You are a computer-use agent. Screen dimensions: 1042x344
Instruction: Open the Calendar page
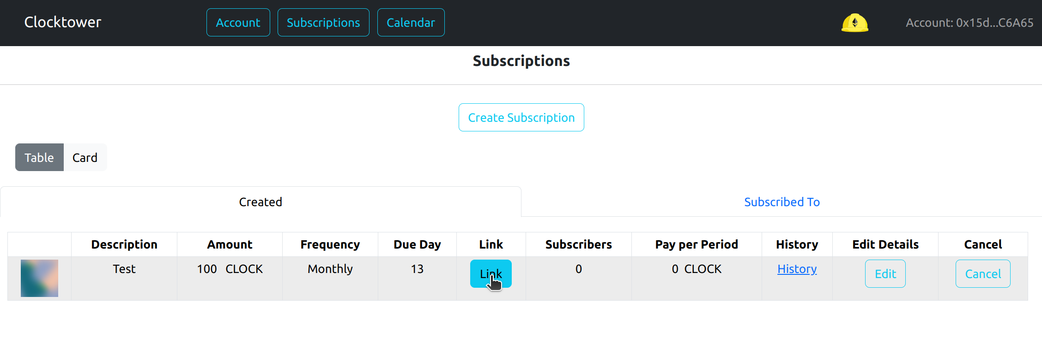411,23
